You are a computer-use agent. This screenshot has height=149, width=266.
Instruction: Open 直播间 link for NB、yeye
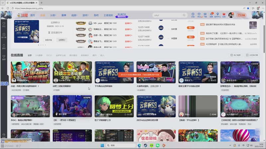128,23
